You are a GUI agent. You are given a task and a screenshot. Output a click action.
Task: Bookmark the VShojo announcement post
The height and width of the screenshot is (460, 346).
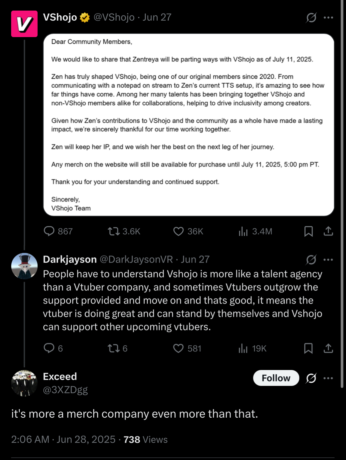(308, 231)
